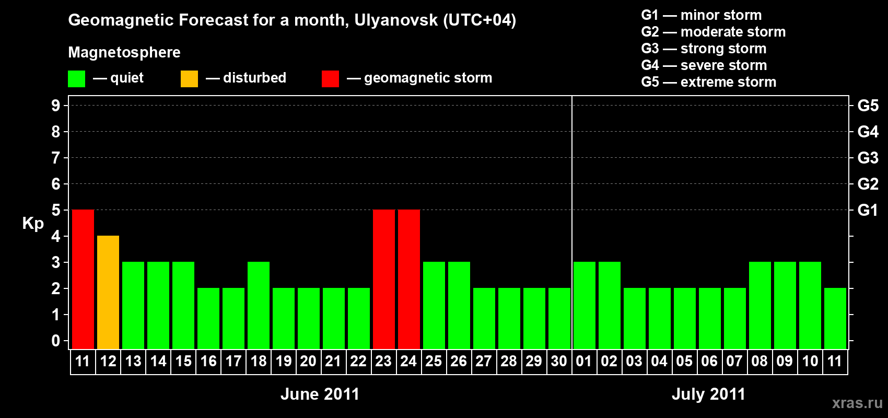The image size is (888, 418).
Task: Click the green quiet legend swatch
Action: click(76, 79)
